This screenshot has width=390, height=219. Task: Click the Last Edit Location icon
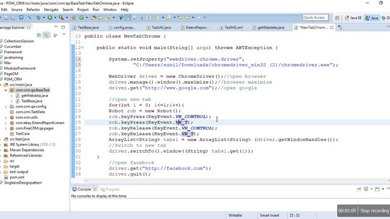pos(180,18)
